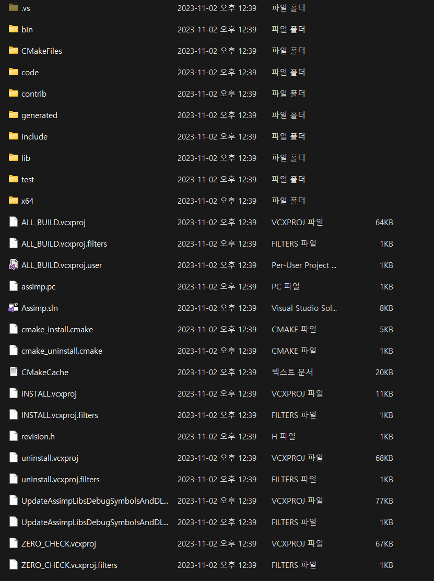Select the .vs folder icon
The image size is (434, 581).
coord(14,7)
